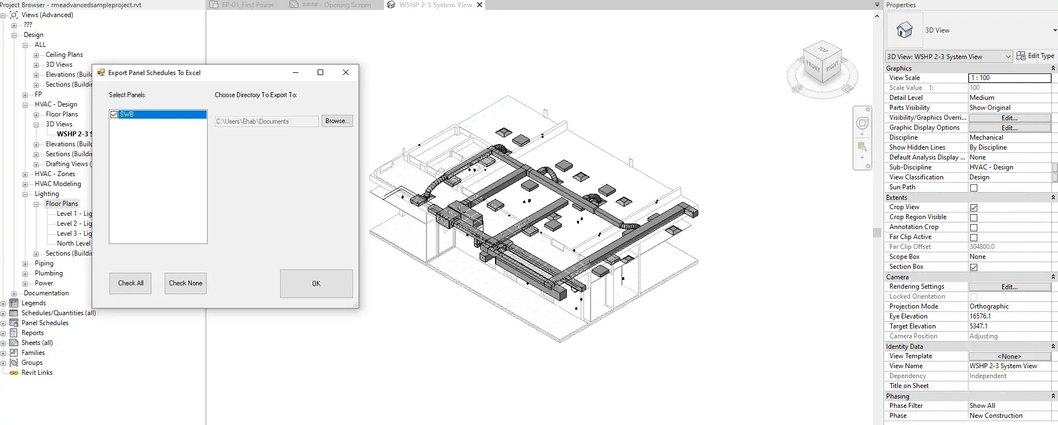Toggle the Crop View checkbox
This screenshot has height=425, width=1058.
click(974, 208)
